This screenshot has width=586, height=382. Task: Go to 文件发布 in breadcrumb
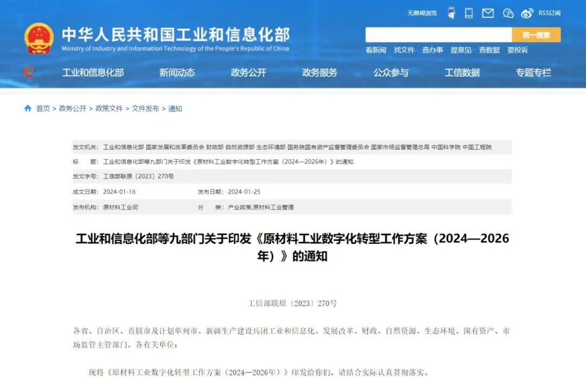click(145, 108)
